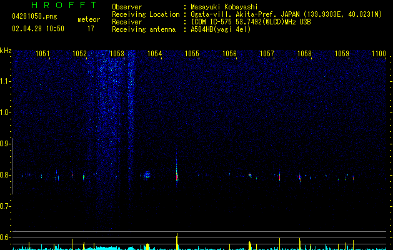Viewport: 393px width, 250px height.
Task: Click the 0.9 kHz frequency label
Action: tap(5, 144)
